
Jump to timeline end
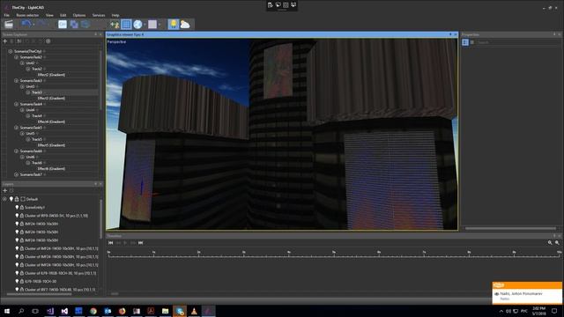coord(141,243)
